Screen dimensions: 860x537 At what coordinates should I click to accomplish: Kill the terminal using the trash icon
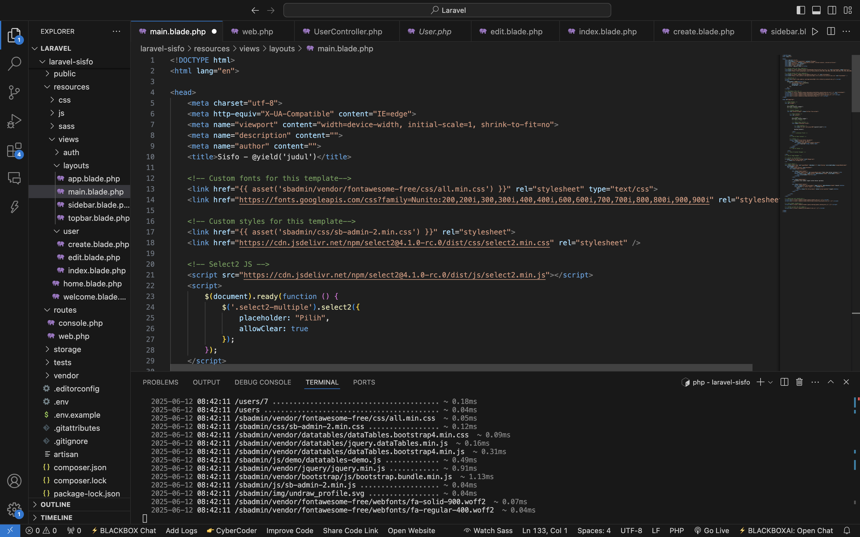pos(799,382)
